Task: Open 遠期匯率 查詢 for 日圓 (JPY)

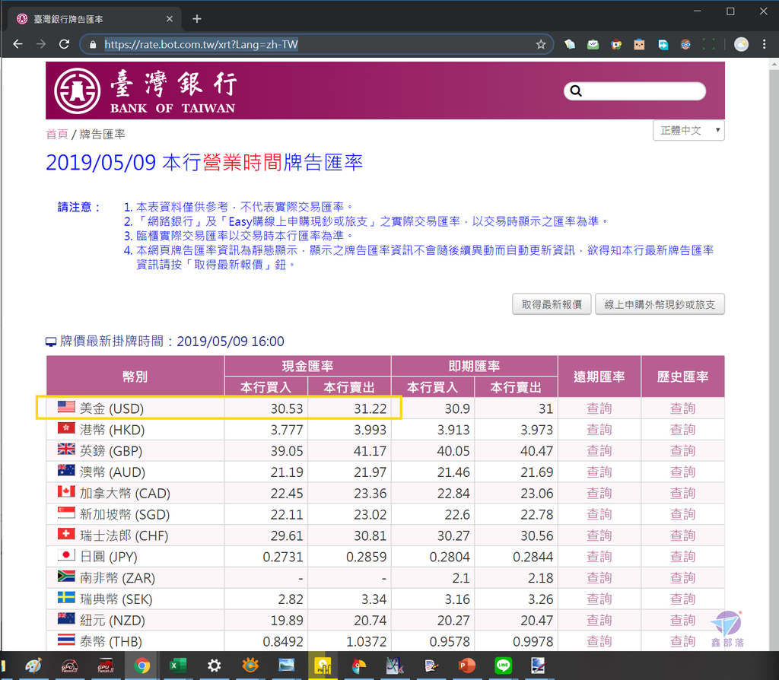Action: click(x=599, y=557)
